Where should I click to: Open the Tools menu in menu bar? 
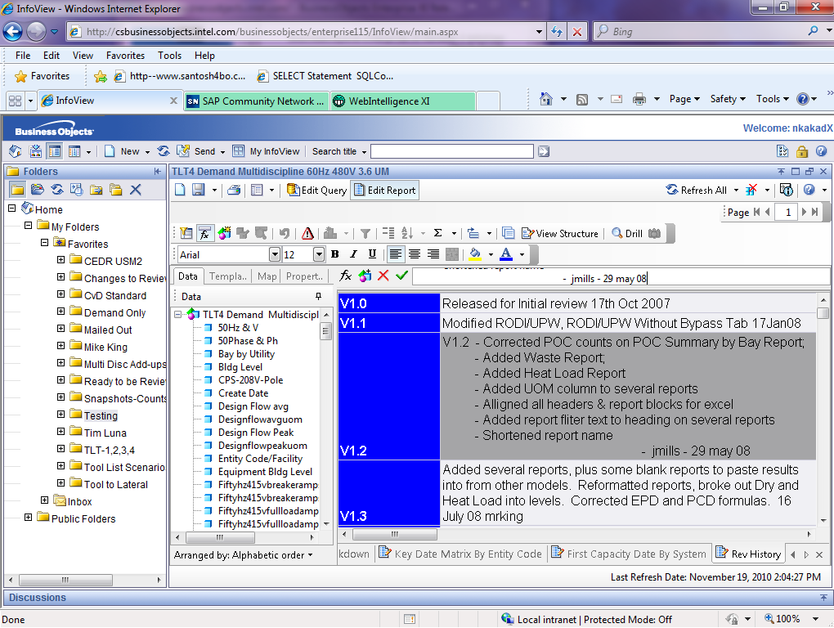tap(169, 56)
